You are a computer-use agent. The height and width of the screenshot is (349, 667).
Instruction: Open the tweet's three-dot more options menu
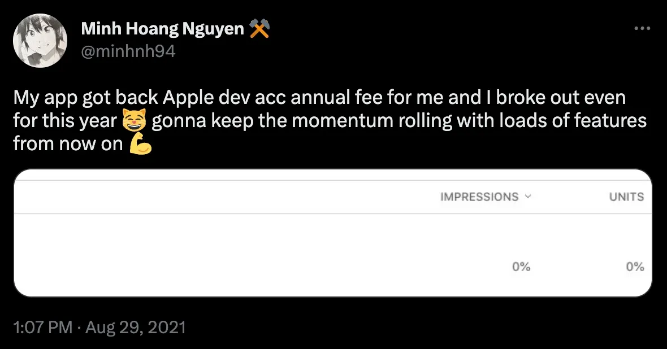click(x=642, y=29)
